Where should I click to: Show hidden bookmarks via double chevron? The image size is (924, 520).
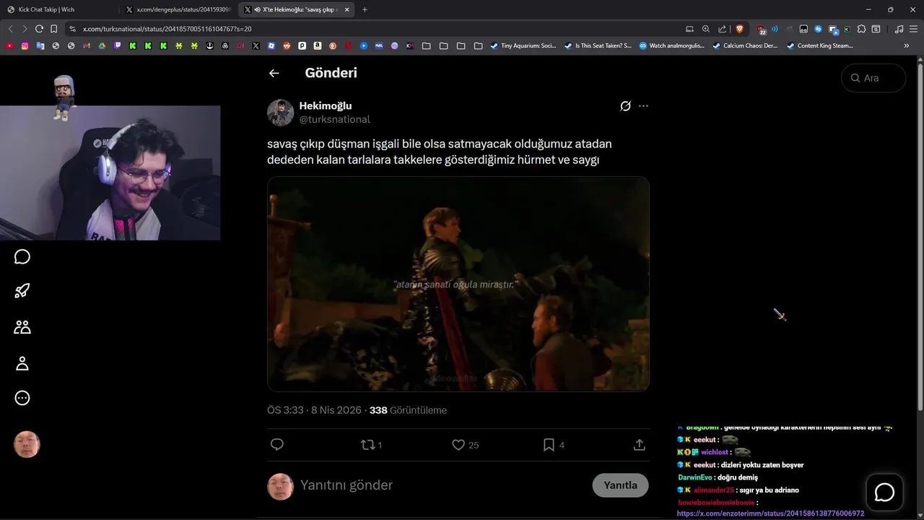pos(907,45)
